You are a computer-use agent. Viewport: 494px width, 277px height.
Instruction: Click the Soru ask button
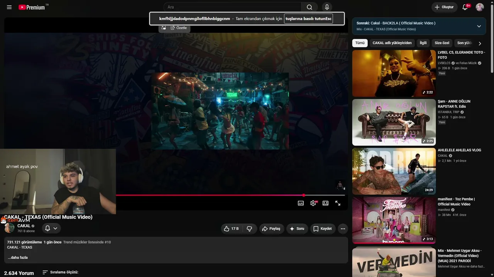pyautogui.click(x=297, y=229)
